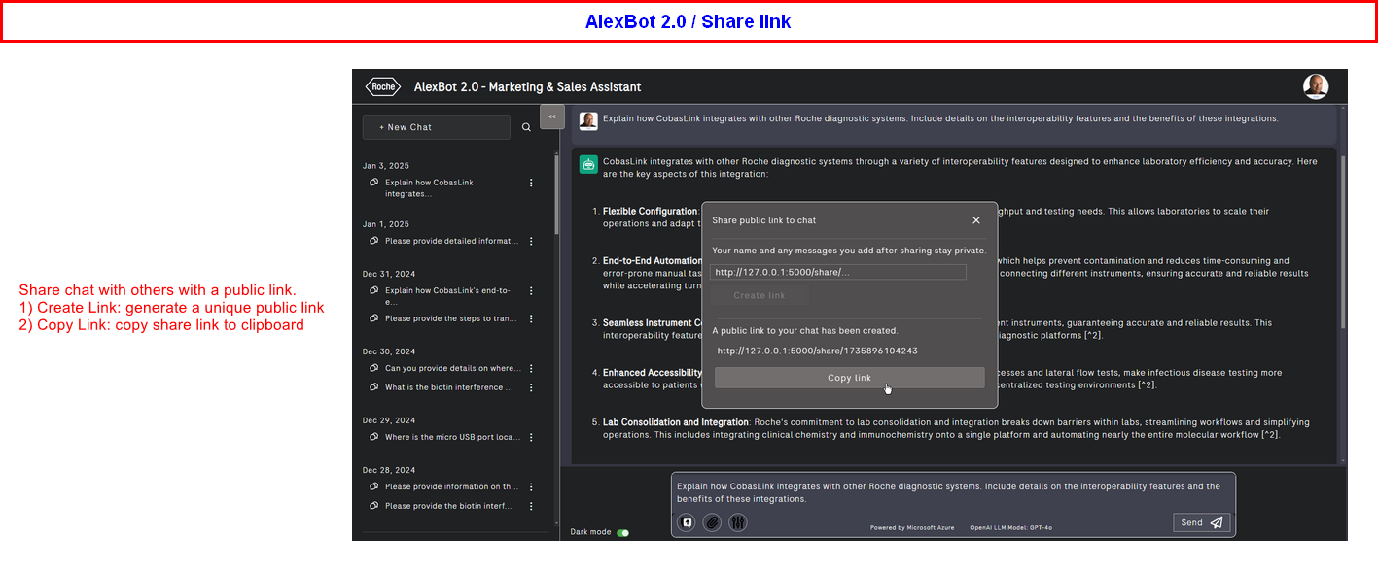This screenshot has width=1378, height=568.
Task: Open options menu for 'What is the biotin interference...'
Action: pos(531,387)
